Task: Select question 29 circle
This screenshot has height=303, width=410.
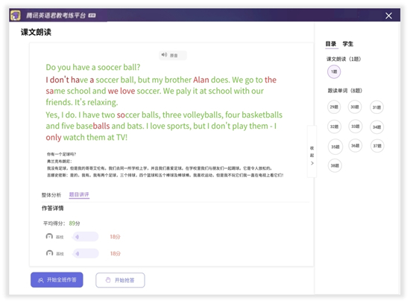Action: [x=334, y=107]
